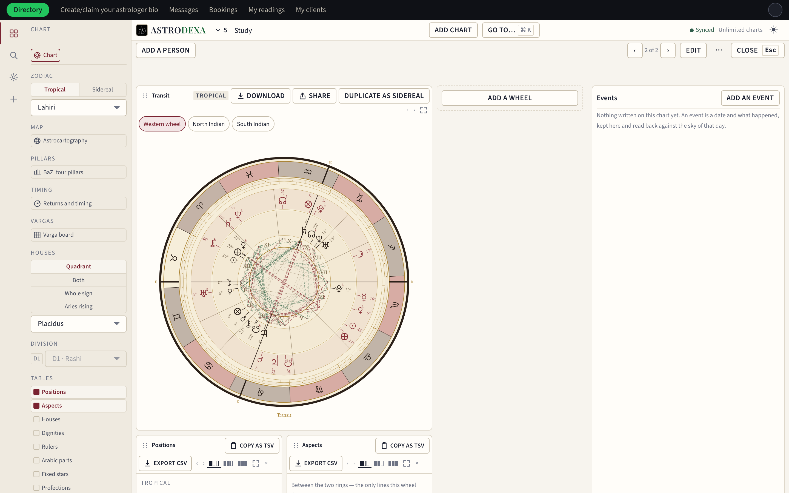Select the Whole sign houses option
Viewport: 789px width, 493px height.
coord(79,293)
